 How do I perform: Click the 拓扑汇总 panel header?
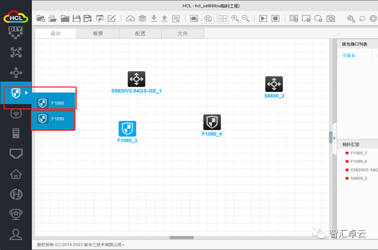click(351, 144)
